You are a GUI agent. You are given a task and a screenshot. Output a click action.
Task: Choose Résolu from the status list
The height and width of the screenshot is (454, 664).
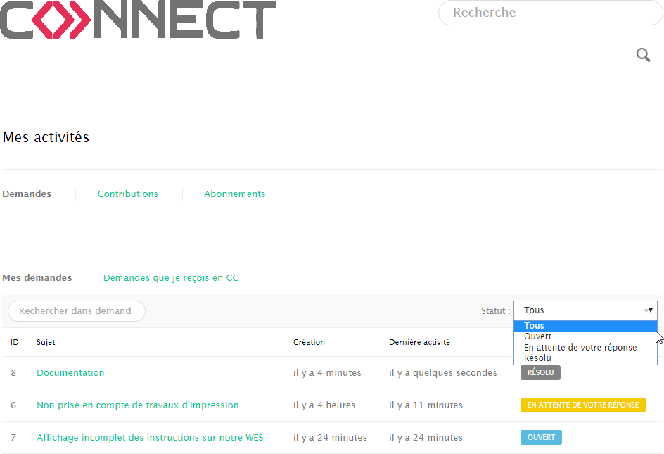(538, 358)
